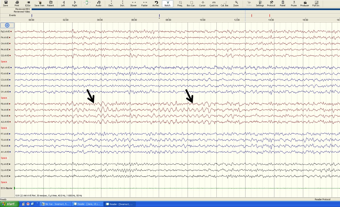Open the Freq. filter options
The height and width of the screenshot is (207, 340).
click(180, 3)
